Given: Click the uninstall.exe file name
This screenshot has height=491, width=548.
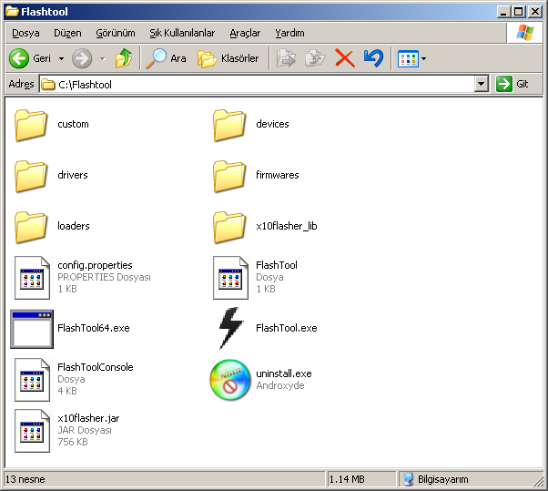Looking at the screenshot, I should pyautogui.click(x=284, y=373).
